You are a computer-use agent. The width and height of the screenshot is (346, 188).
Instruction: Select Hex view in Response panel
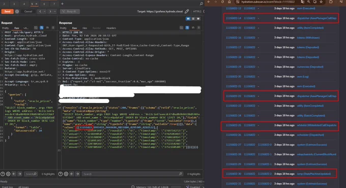[85, 28]
